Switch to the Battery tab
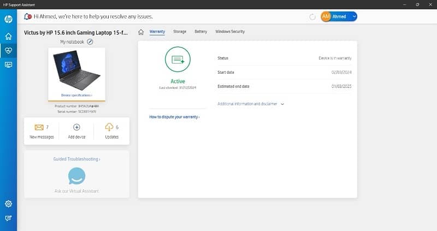Image resolution: width=437 pixels, height=231 pixels. pyautogui.click(x=200, y=32)
